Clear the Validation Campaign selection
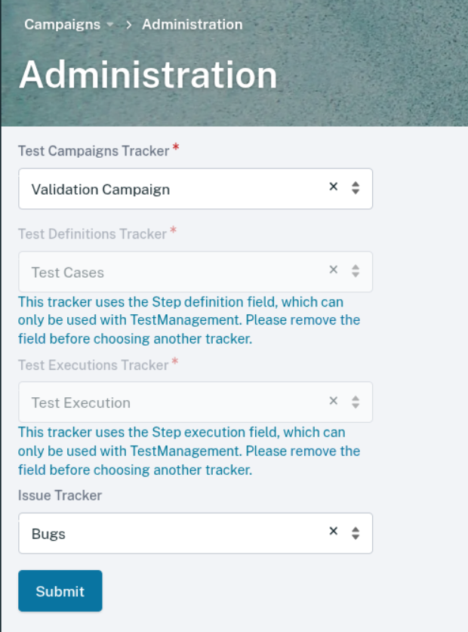Viewport: 468px width, 632px height. 333,187
